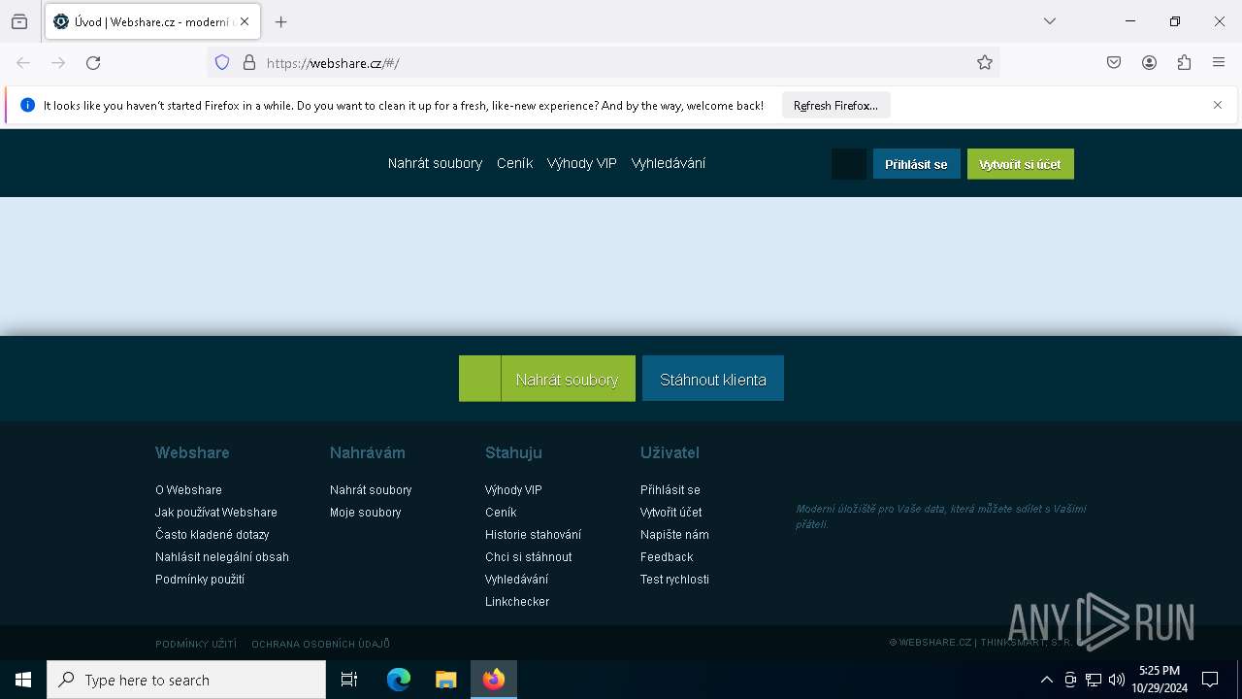Open Napište nám footer link

[674, 535]
